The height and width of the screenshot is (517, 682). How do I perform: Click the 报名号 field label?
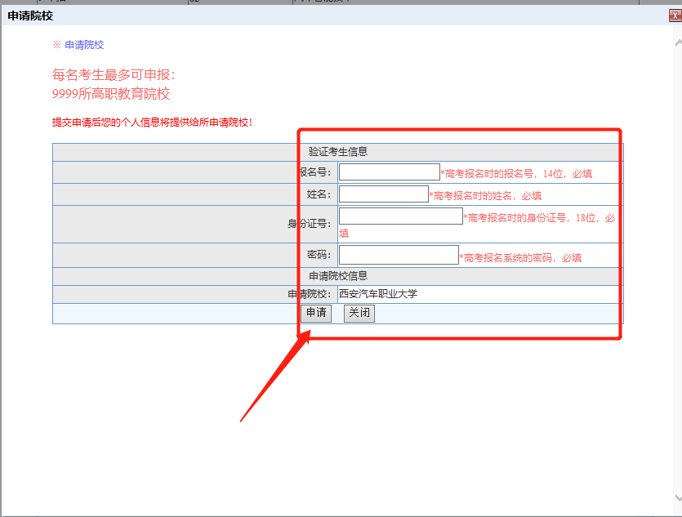(x=315, y=172)
